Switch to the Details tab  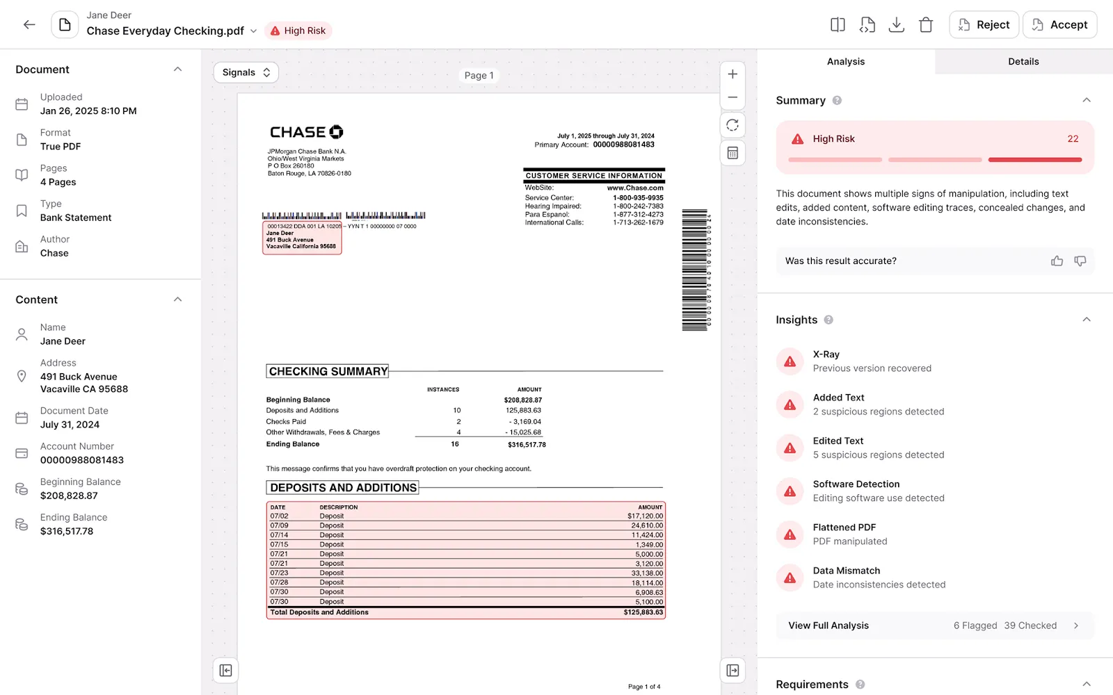1023,61
